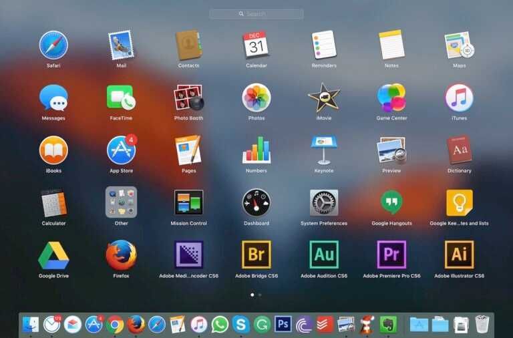
Task: Open the Calculator app
Action: 53,202
